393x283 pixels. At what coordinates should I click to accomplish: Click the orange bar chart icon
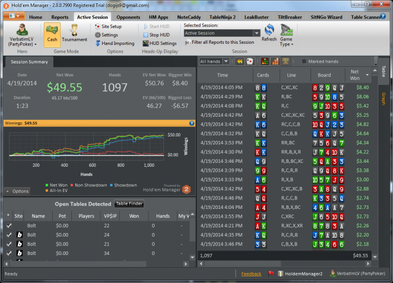[275, 61]
